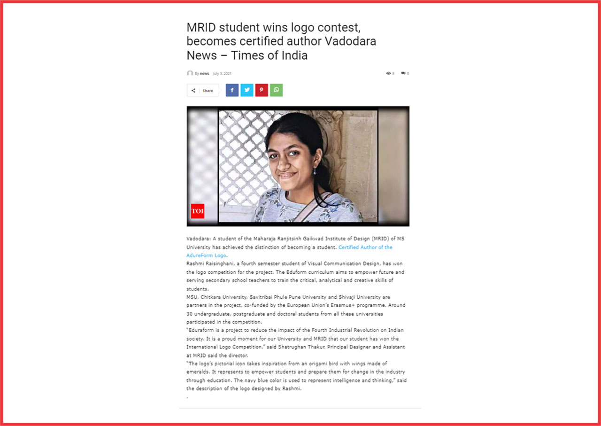Open the student's photo thumbnail
The width and height of the screenshot is (601, 426).
click(x=298, y=166)
